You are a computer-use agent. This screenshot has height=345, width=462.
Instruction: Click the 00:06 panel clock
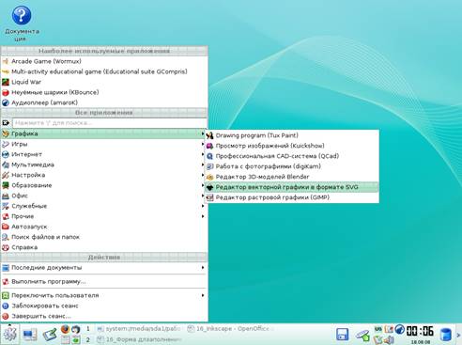pyautogui.click(x=420, y=331)
